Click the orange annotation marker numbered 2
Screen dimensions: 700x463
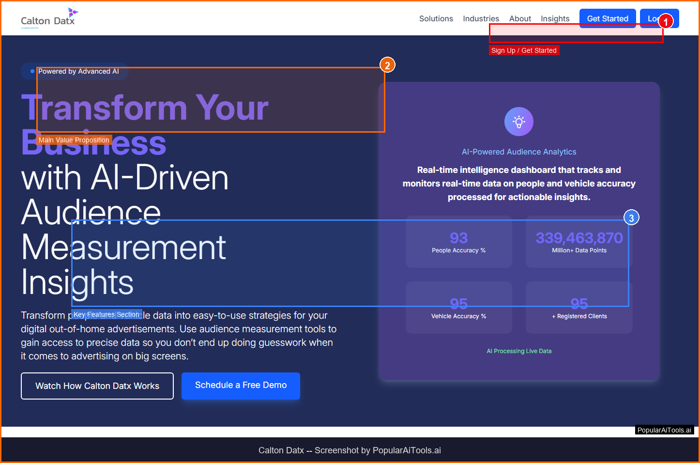(387, 65)
